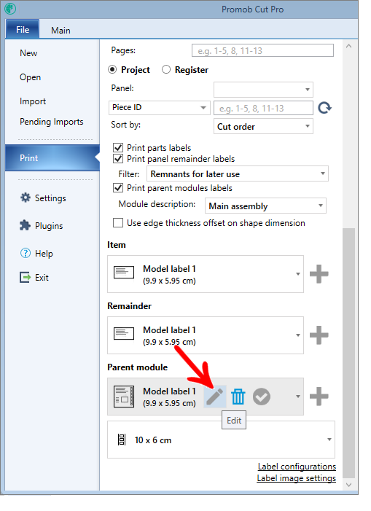Click the checkmark icon on Parent module label
Viewport: 371px width, 511px height.
[262, 397]
